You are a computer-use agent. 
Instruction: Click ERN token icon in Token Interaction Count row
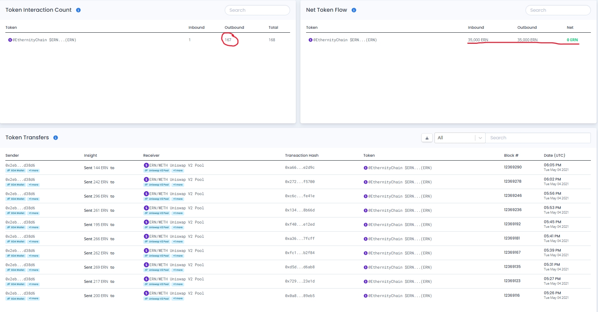[10, 40]
